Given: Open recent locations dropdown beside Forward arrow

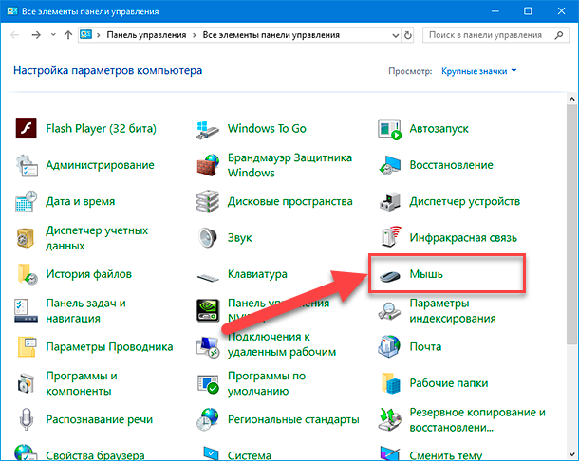Looking at the screenshot, I should 52,34.
